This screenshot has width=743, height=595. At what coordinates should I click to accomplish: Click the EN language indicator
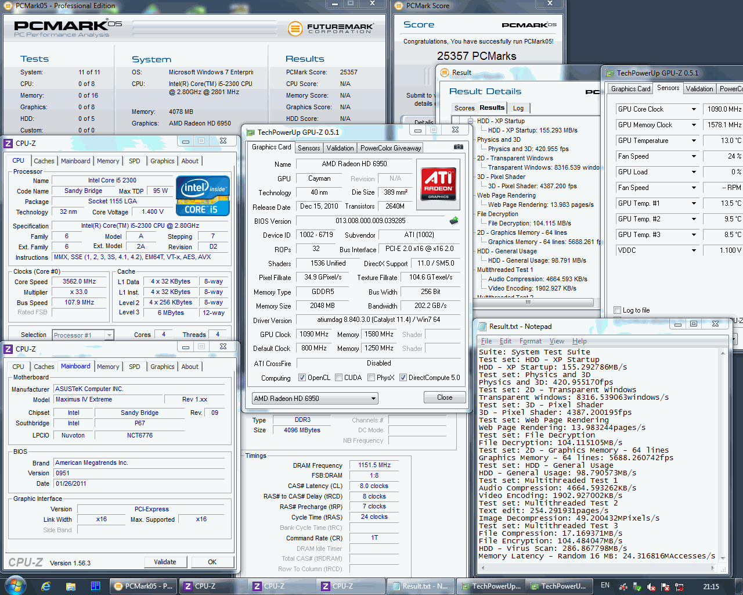click(605, 586)
